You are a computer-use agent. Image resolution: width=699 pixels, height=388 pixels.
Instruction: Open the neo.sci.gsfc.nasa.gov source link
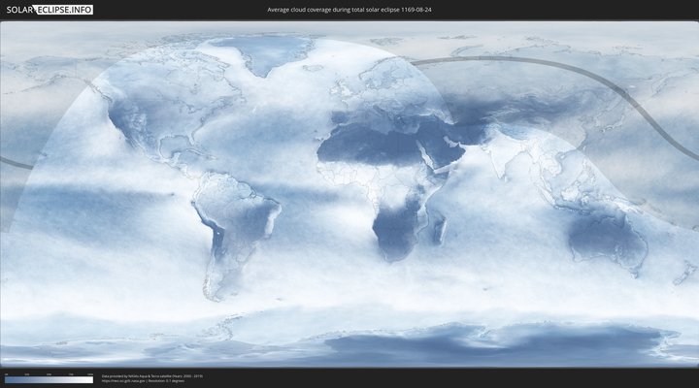point(122,380)
